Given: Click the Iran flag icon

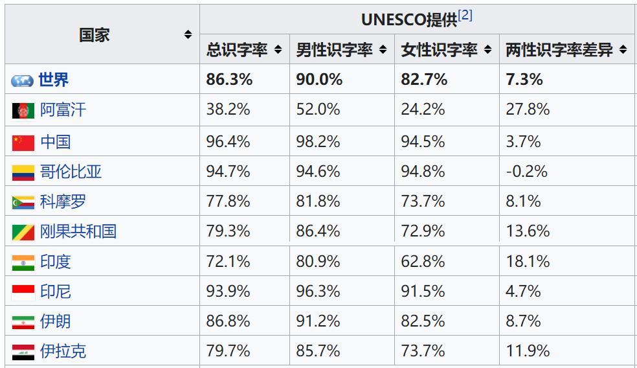Looking at the screenshot, I should point(23,323).
